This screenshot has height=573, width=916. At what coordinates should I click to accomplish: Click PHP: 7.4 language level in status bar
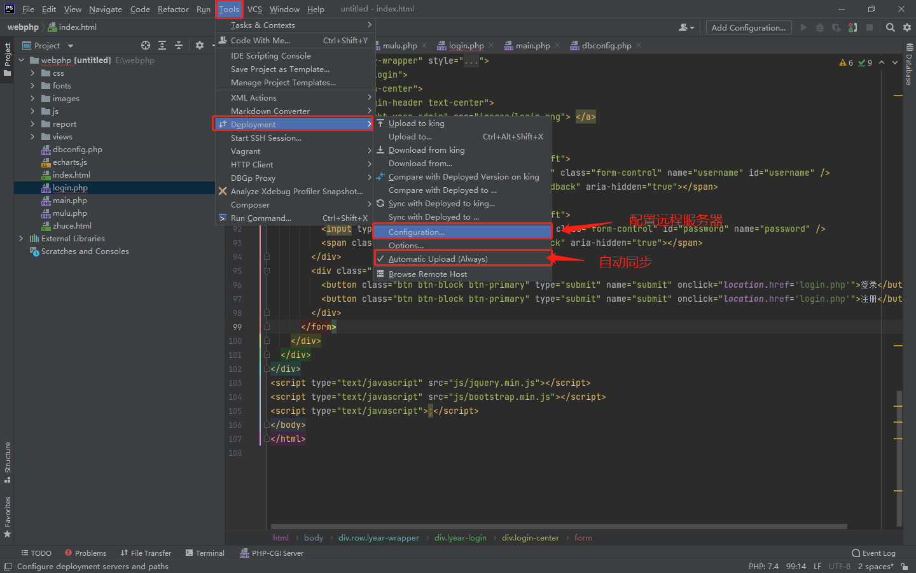coord(763,566)
